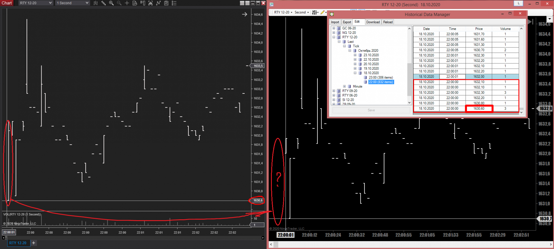554x249 pixels.
Task: Expand the GC 06-20 tree node
Action: pyautogui.click(x=334, y=28)
